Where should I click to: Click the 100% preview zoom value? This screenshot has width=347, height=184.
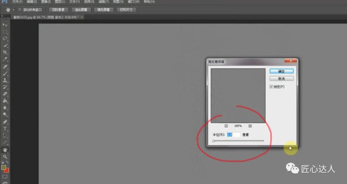238,126
